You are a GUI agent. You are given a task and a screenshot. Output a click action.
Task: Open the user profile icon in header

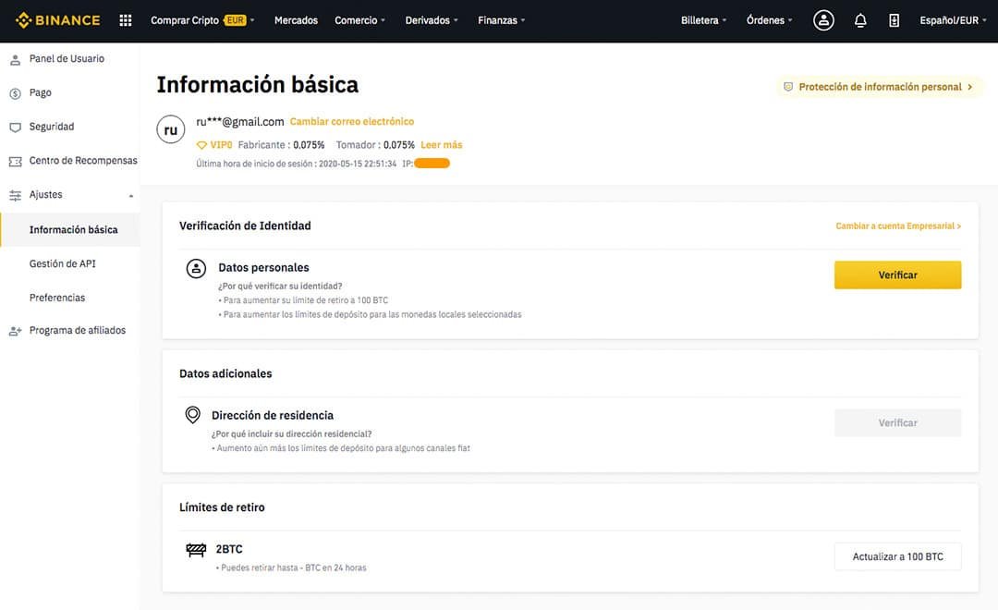click(x=823, y=20)
